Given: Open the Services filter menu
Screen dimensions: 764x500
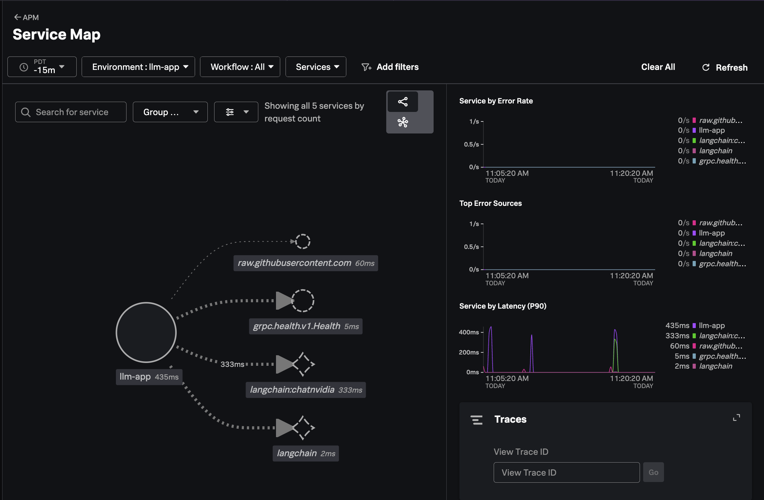Looking at the screenshot, I should pyautogui.click(x=316, y=67).
